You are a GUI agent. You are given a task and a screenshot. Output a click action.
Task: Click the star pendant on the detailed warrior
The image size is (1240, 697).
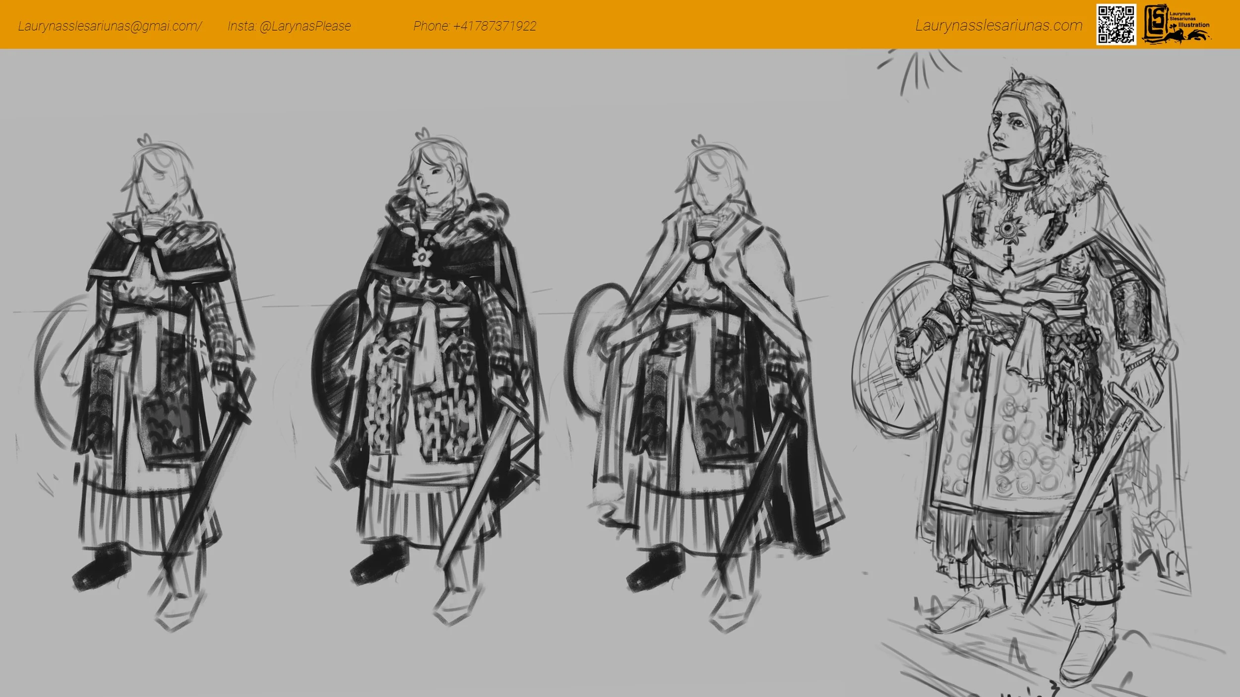click(1007, 228)
